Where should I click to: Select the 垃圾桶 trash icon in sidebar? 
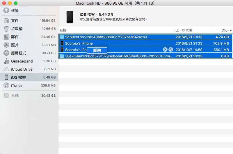click(6, 29)
